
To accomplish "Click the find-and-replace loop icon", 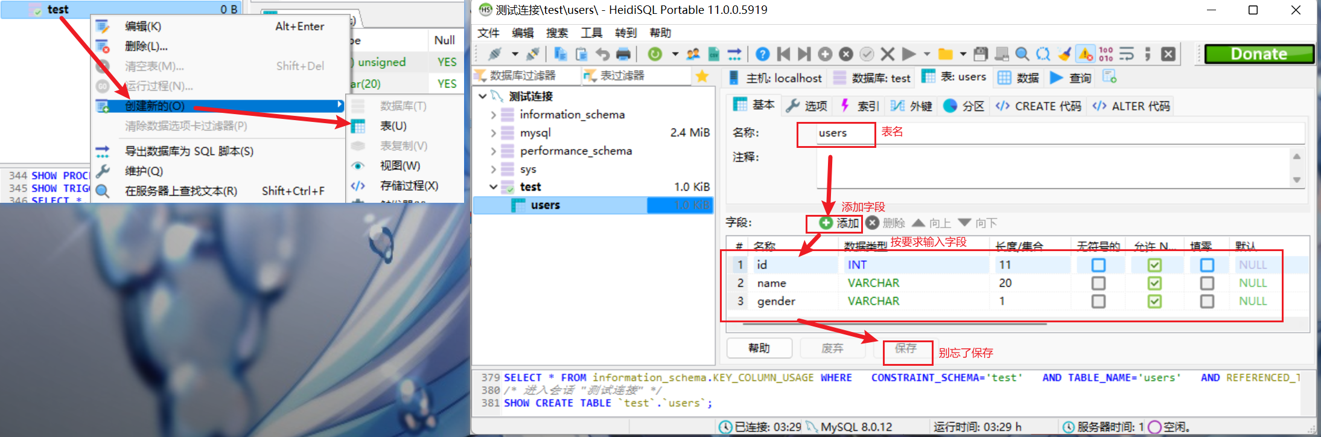I will point(1043,54).
